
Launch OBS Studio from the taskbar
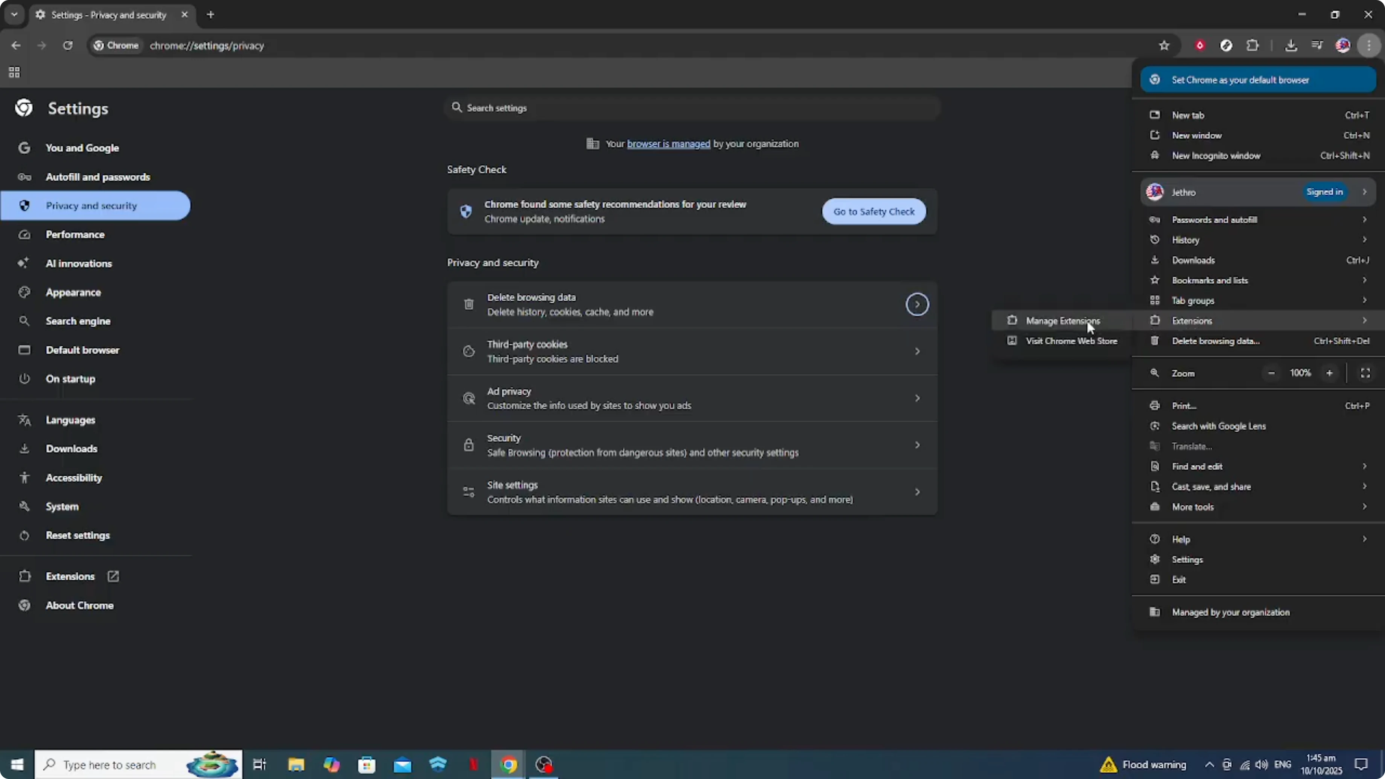coord(543,764)
